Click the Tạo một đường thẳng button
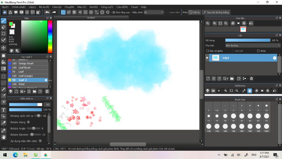 tap(216, 12)
